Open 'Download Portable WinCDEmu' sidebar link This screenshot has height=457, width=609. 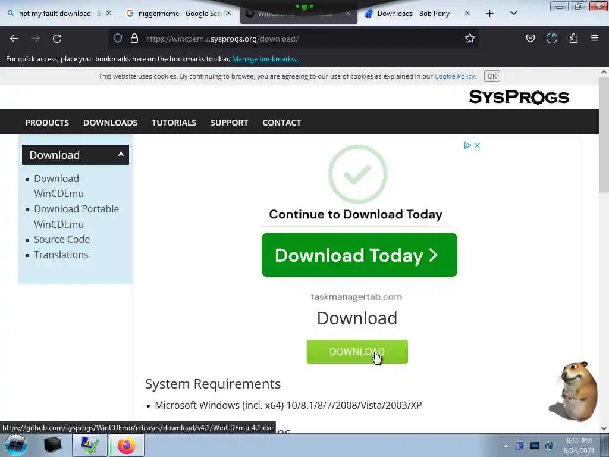77,217
